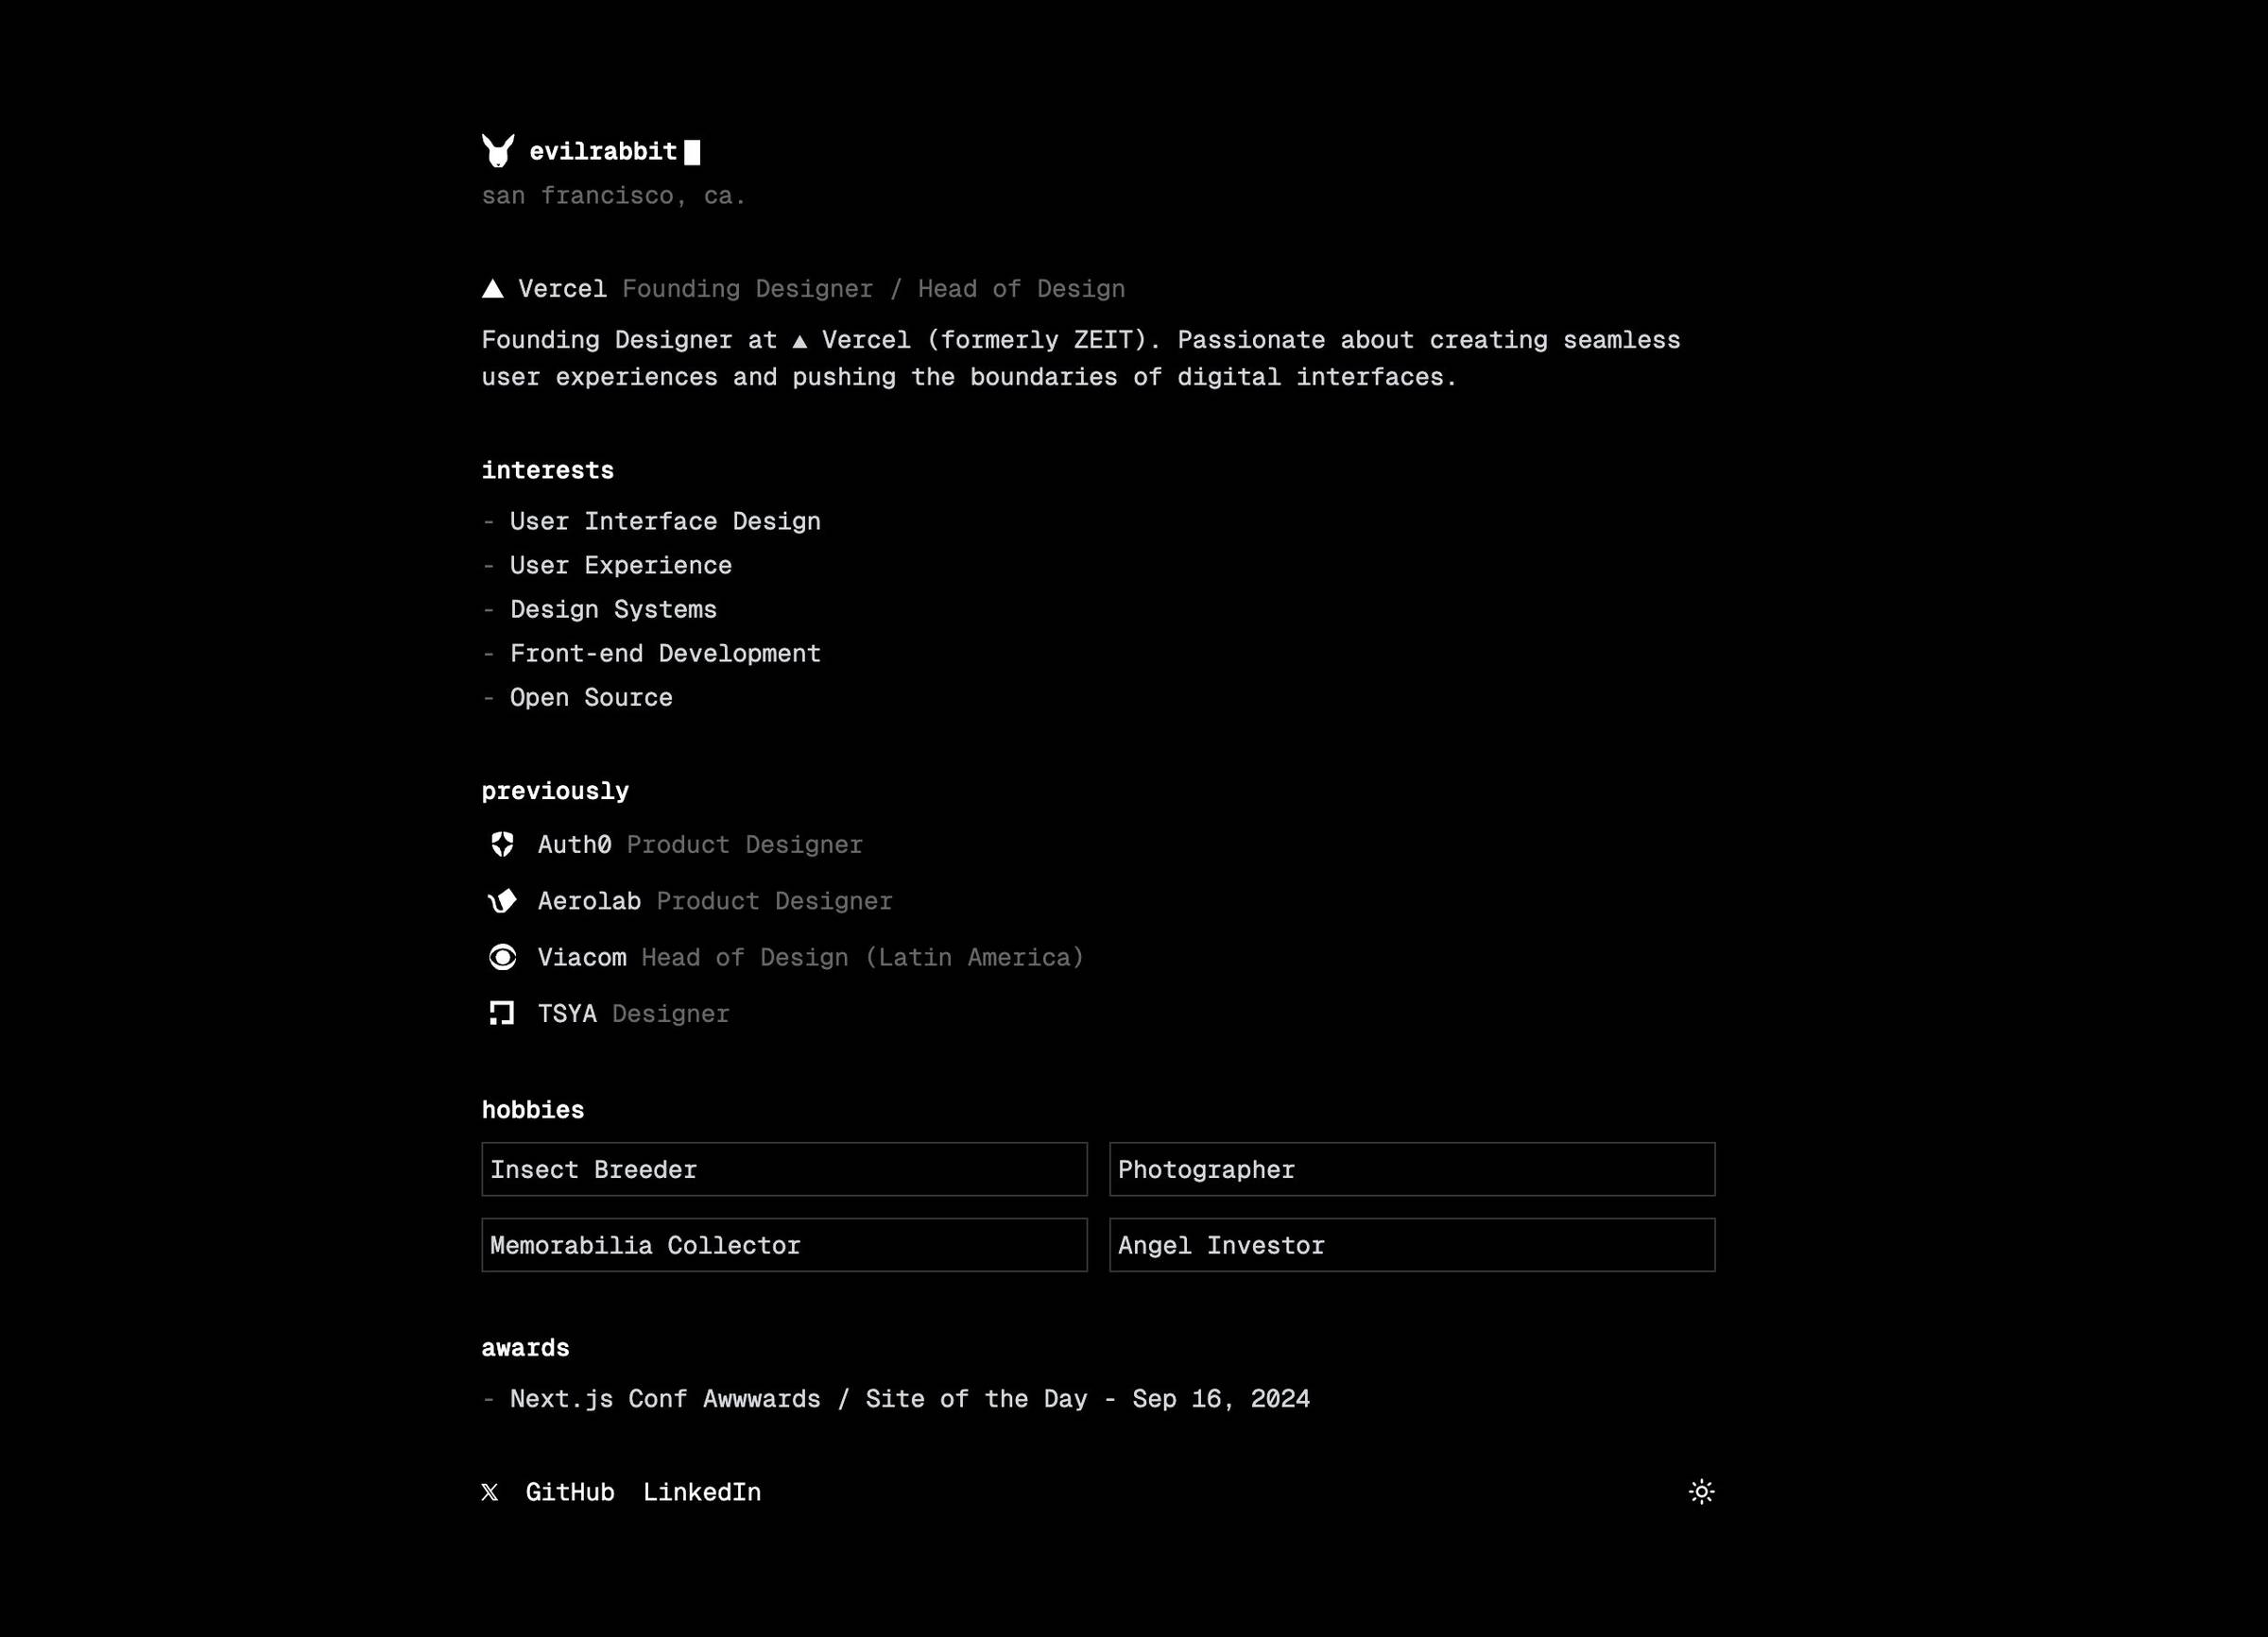Viewport: 2268px width, 1637px height.
Task: Click the 'hobbies' section heading
Action: (x=533, y=1110)
